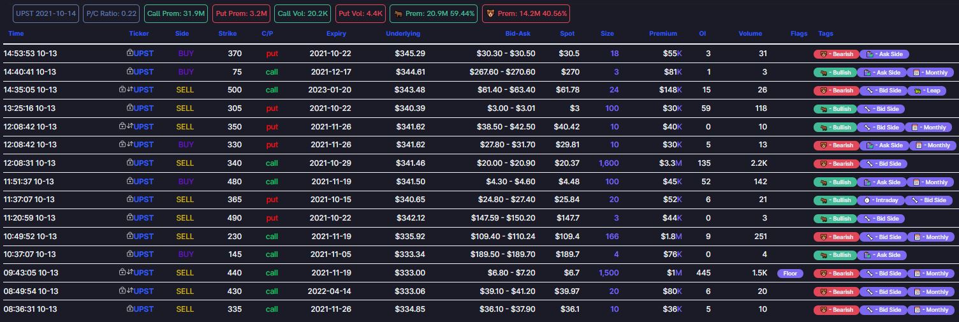Select the Floor flag badge
Screen dimensions: 959x322
[x=790, y=274]
